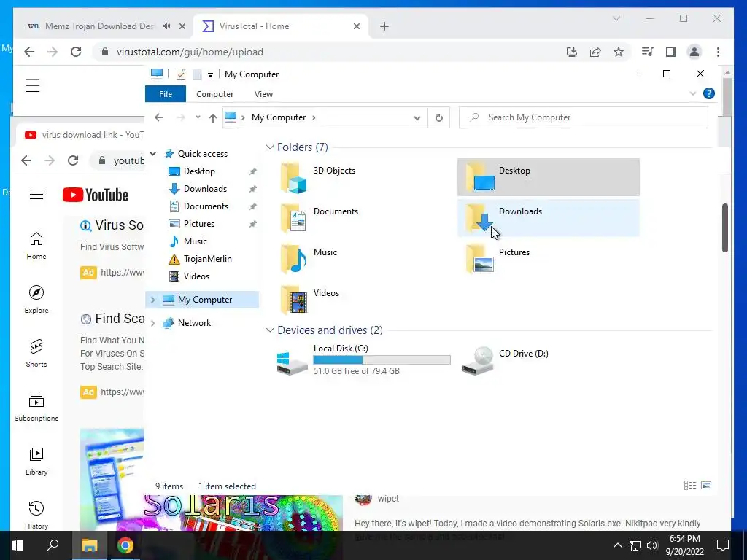Click the Explorer vertical scrollbar thumb
747x560 pixels.
pos(724,227)
